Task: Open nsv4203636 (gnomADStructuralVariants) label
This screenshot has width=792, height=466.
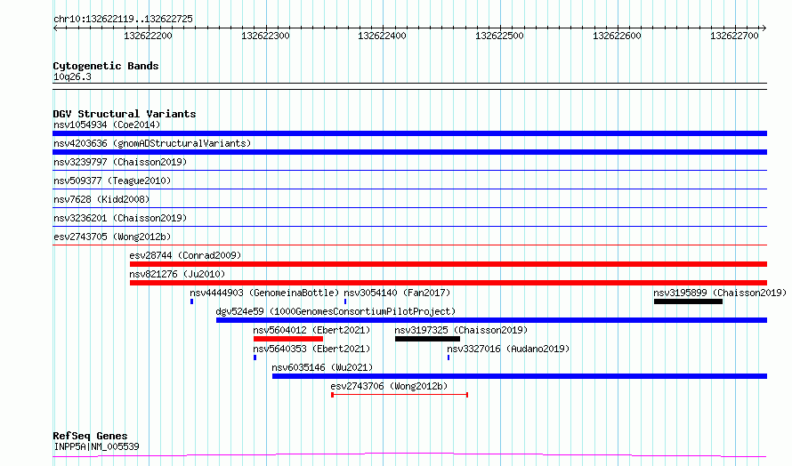Action: [152, 143]
